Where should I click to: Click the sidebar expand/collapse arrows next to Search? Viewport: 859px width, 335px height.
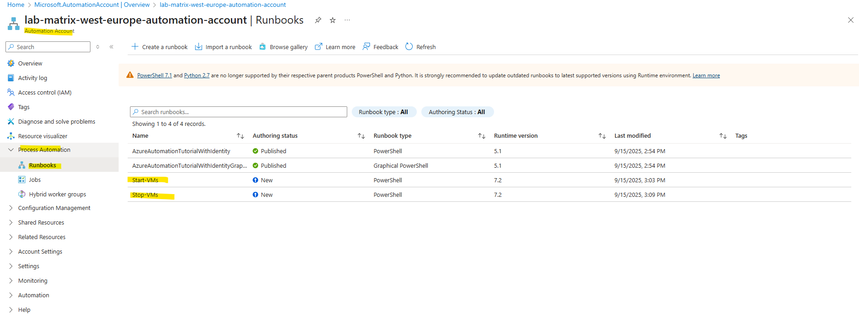coord(98,47)
